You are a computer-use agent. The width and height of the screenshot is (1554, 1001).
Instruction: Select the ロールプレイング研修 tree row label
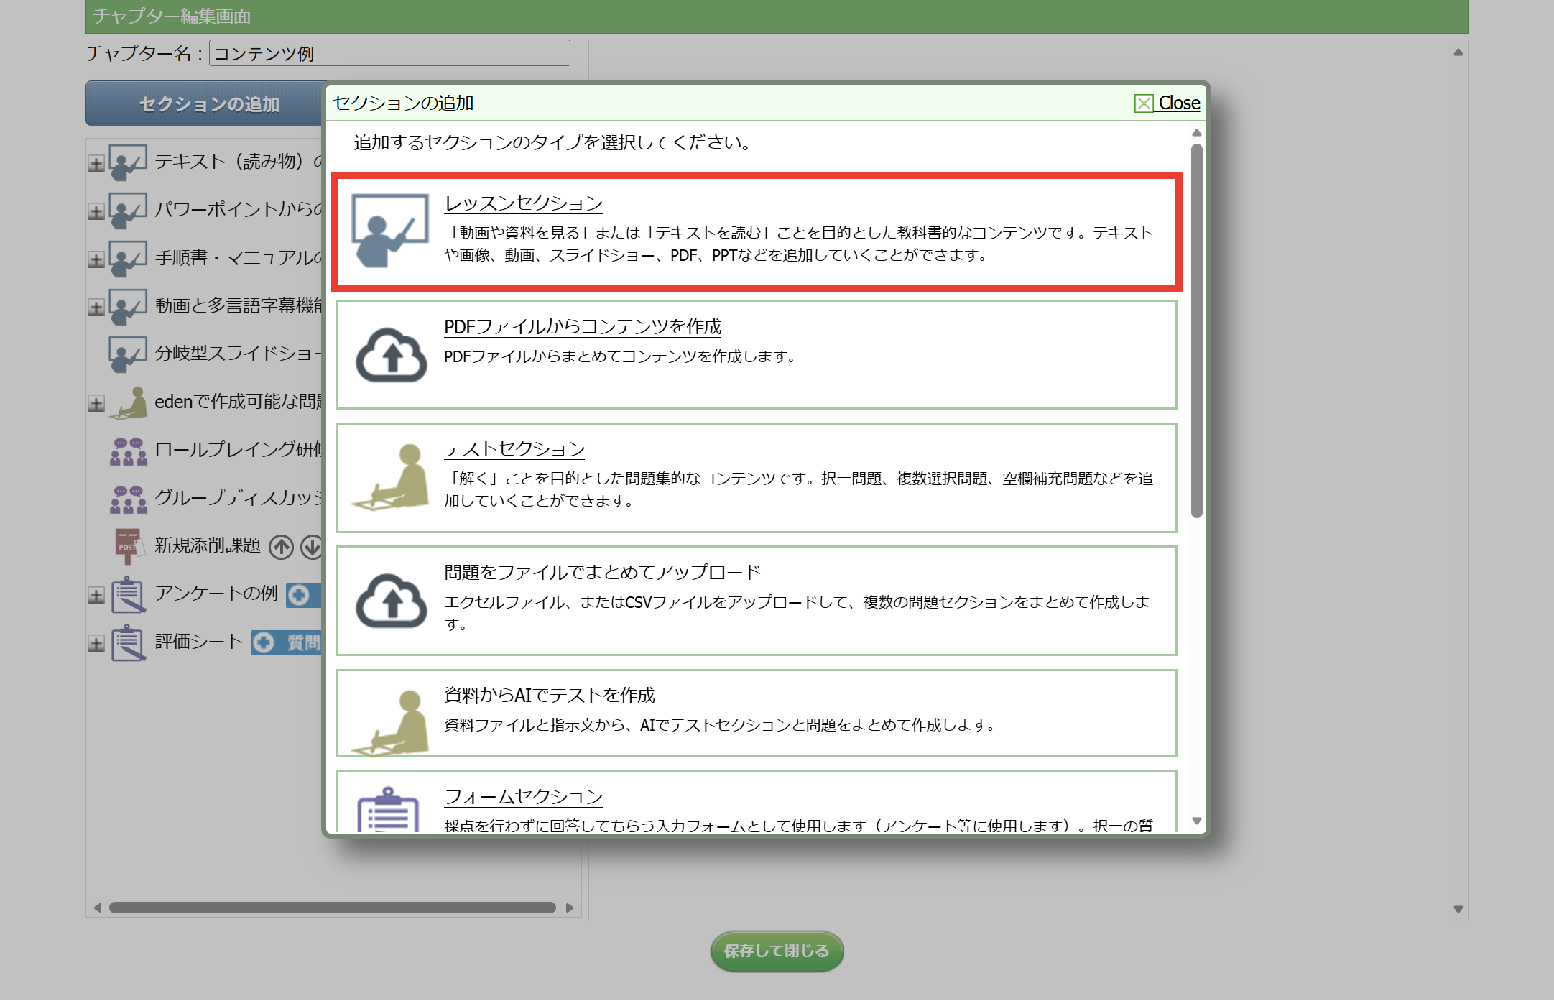pyautogui.click(x=238, y=450)
